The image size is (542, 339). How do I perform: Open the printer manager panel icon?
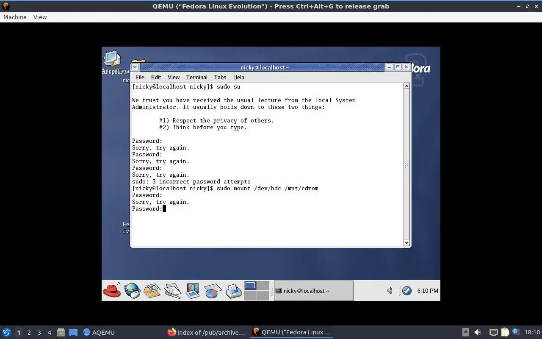pos(233,291)
